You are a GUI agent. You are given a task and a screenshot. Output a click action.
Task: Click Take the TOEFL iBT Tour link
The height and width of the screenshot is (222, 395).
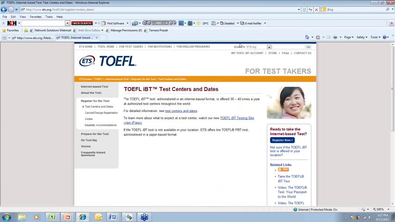click(291, 179)
